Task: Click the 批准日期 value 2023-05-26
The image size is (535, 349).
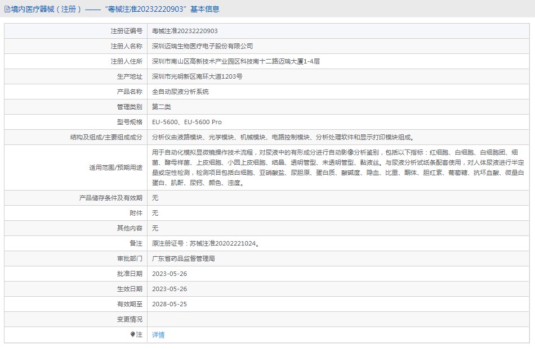Action: [x=170, y=274]
